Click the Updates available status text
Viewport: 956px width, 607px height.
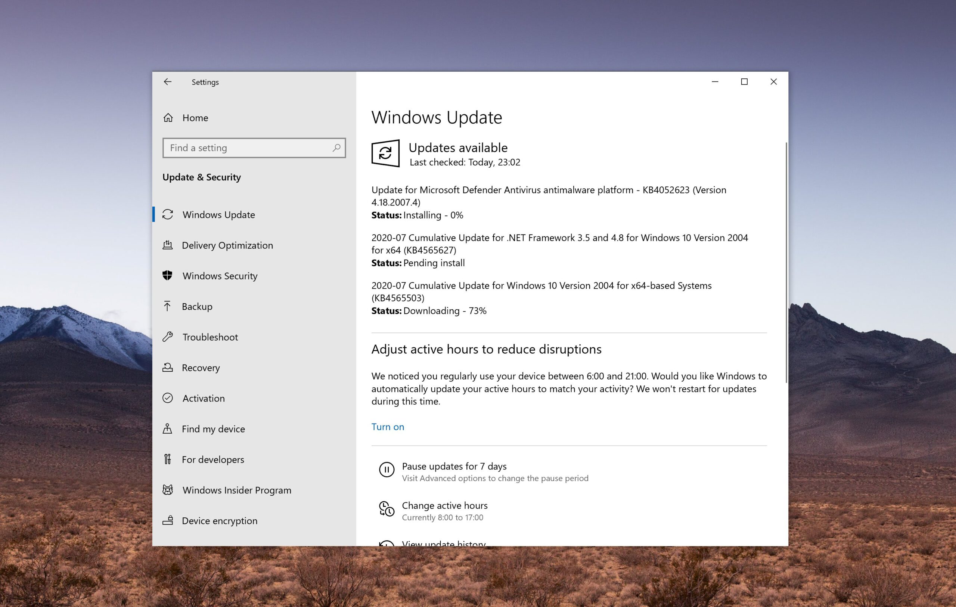tap(458, 147)
